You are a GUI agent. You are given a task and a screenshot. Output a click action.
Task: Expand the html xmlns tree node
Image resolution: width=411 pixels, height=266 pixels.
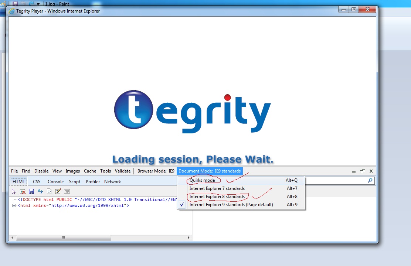pos(14,205)
